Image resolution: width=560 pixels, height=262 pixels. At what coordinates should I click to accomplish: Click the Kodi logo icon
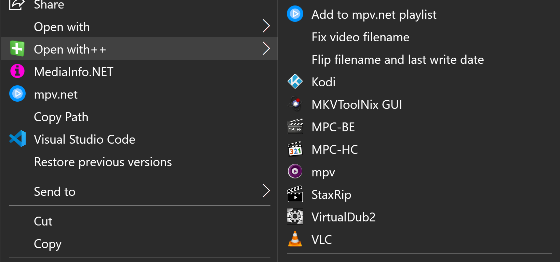click(295, 82)
